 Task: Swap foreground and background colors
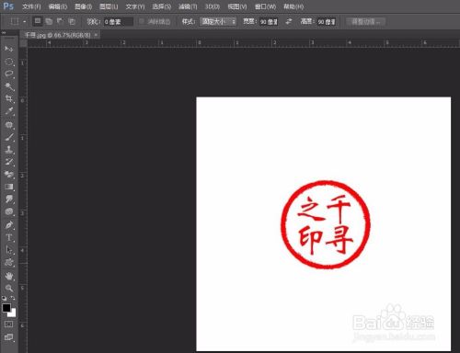pyautogui.click(x=13, y=298)
